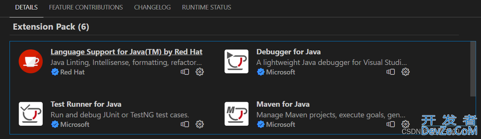Click the Red Hat Java language support icon
Image resolution: width=481 pixels, height=139 pixels.
30,61
